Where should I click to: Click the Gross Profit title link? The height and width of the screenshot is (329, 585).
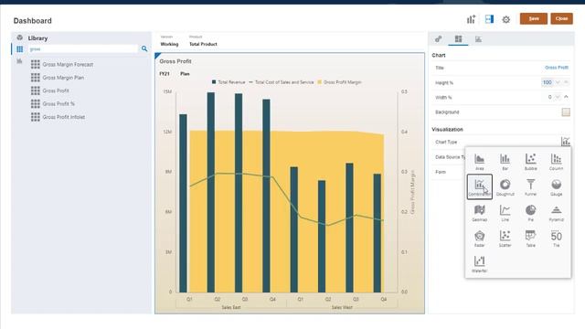click(x=557, y=68)
